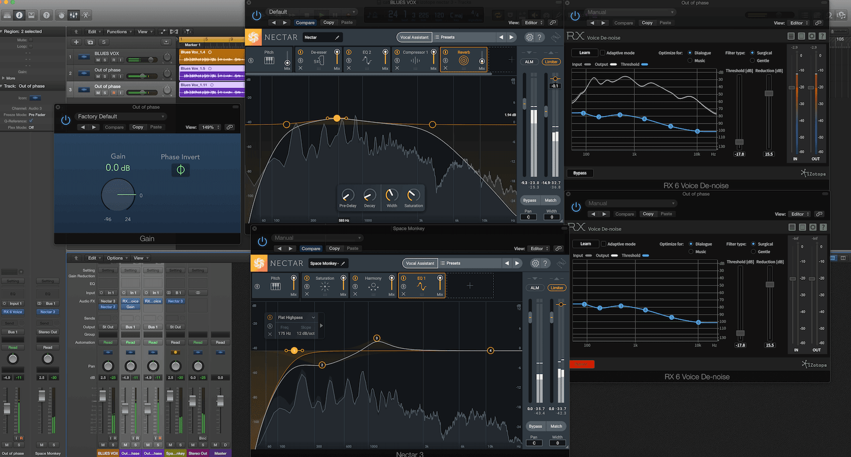Open the Options menu in the mixer
The height and width of the screenshot is (457, 851).
[117, 258]
